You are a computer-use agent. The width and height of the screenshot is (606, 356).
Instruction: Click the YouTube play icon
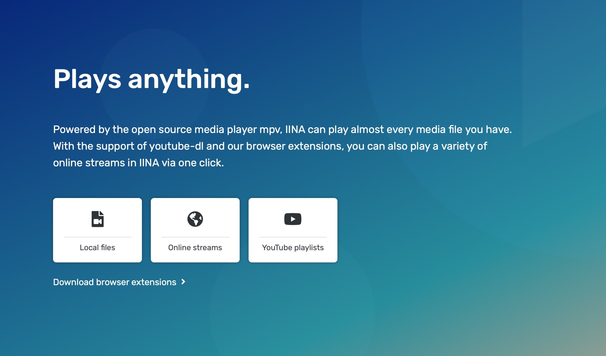coord(293,219)
